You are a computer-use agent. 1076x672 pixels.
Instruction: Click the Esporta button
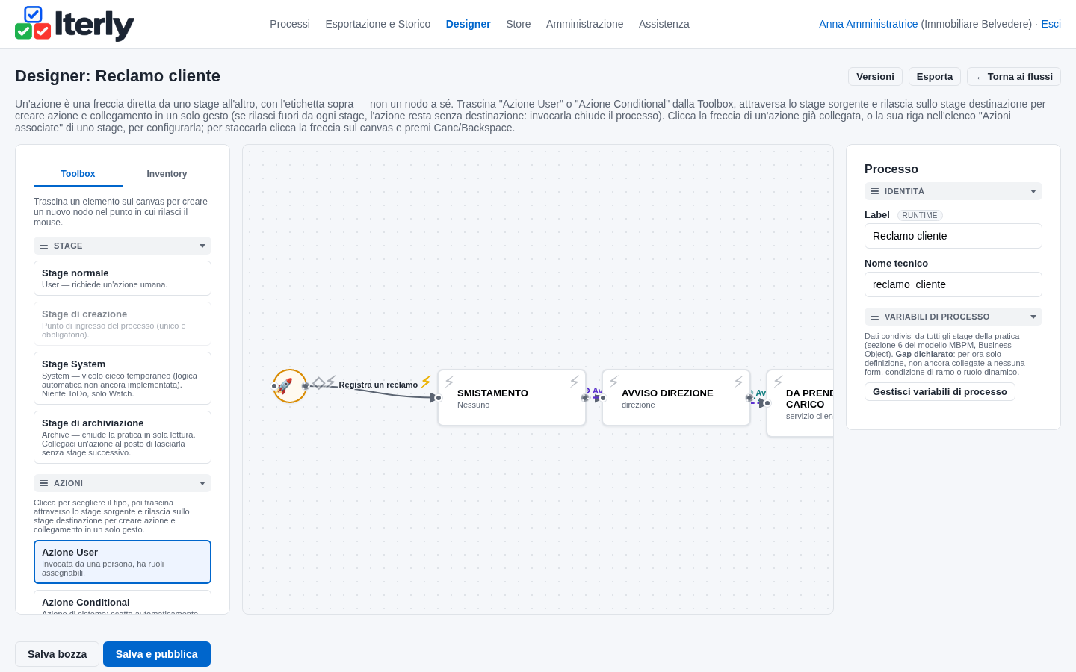point(935,77)
